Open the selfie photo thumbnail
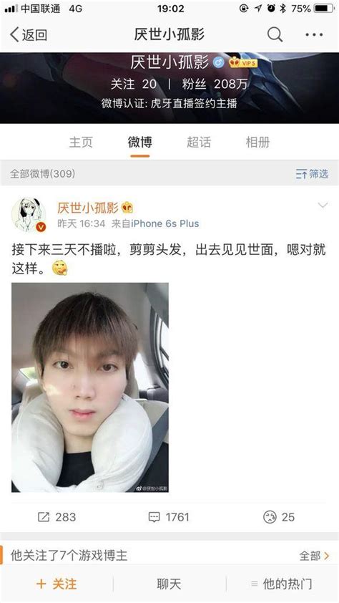Viewport: 339px width, 603px height. tap(90, 387)
